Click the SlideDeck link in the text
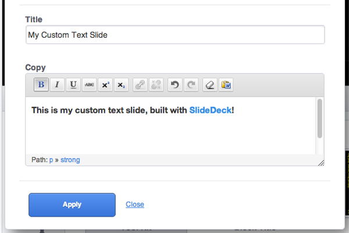Viewport: 349px width, 233px height. coord(211,110)
